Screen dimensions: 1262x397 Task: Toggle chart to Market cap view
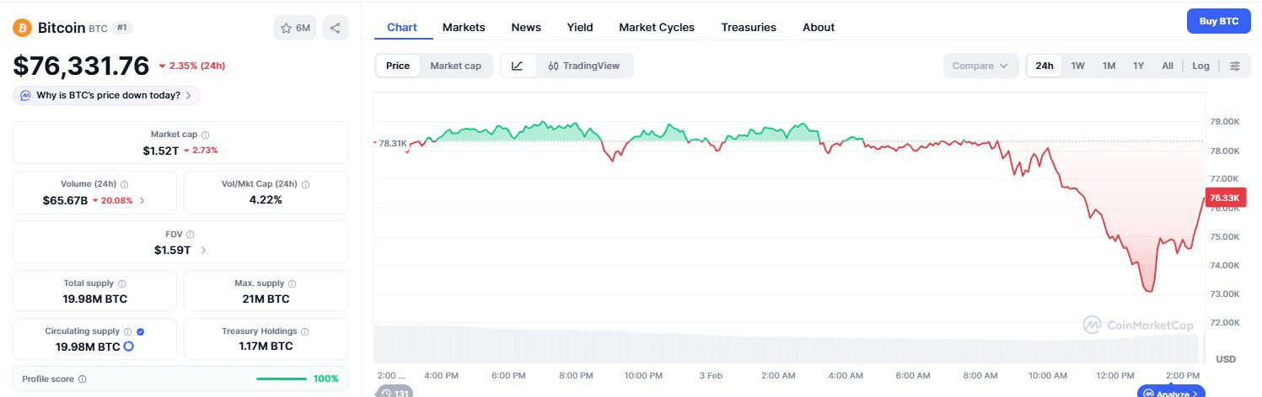coord(455,66)
